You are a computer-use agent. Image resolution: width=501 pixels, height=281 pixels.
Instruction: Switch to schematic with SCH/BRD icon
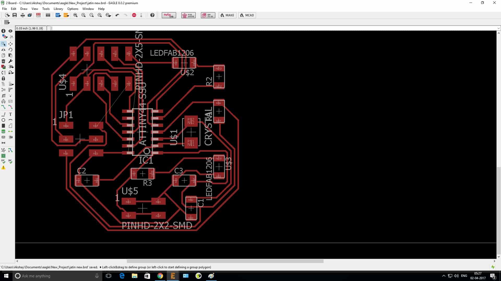(x=38, y=15)
